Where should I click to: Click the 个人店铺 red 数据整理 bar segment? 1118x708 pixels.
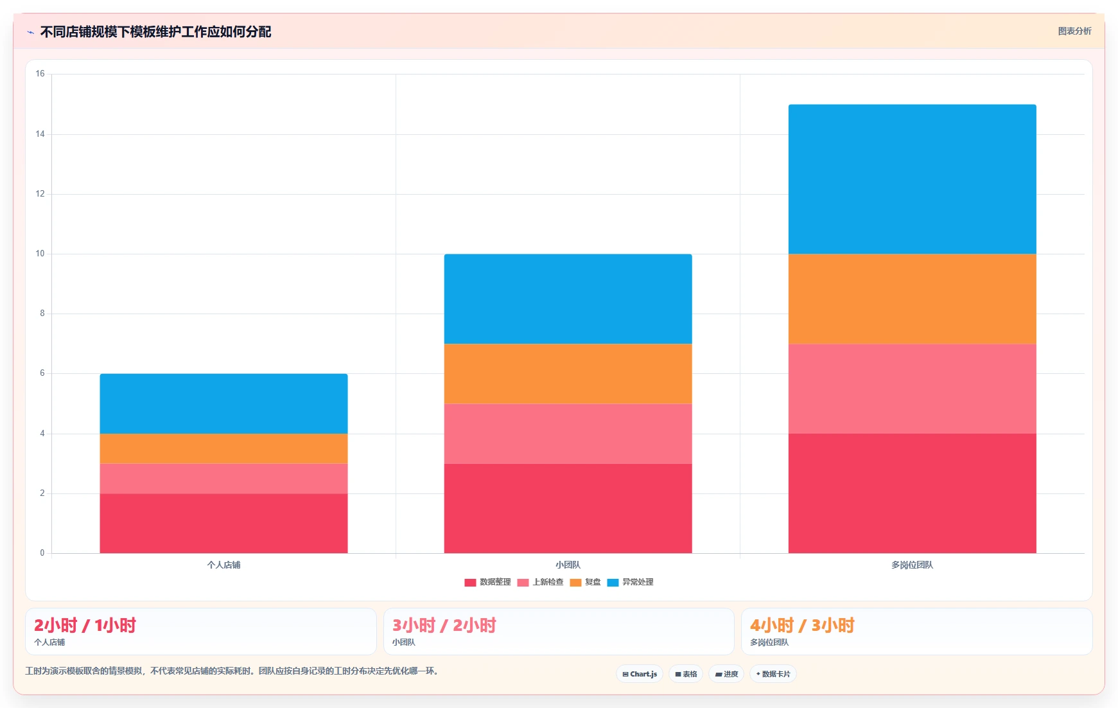[x=223, y=523]
